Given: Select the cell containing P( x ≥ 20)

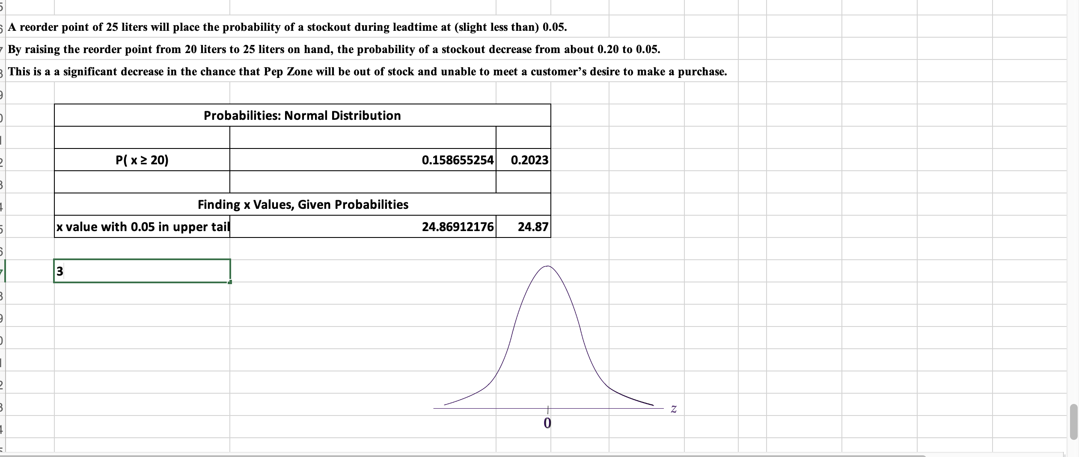Looking at the screenshot, I should pos(142,160).
